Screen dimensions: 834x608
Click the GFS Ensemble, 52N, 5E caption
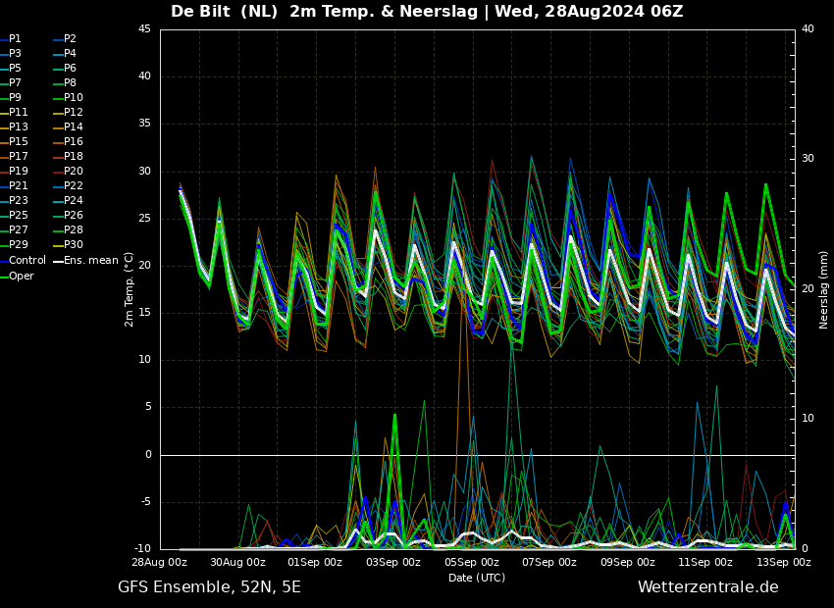coord(209,587)
